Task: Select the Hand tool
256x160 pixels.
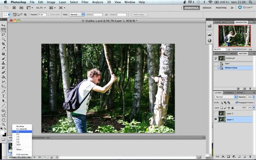Action: point(3,120)
